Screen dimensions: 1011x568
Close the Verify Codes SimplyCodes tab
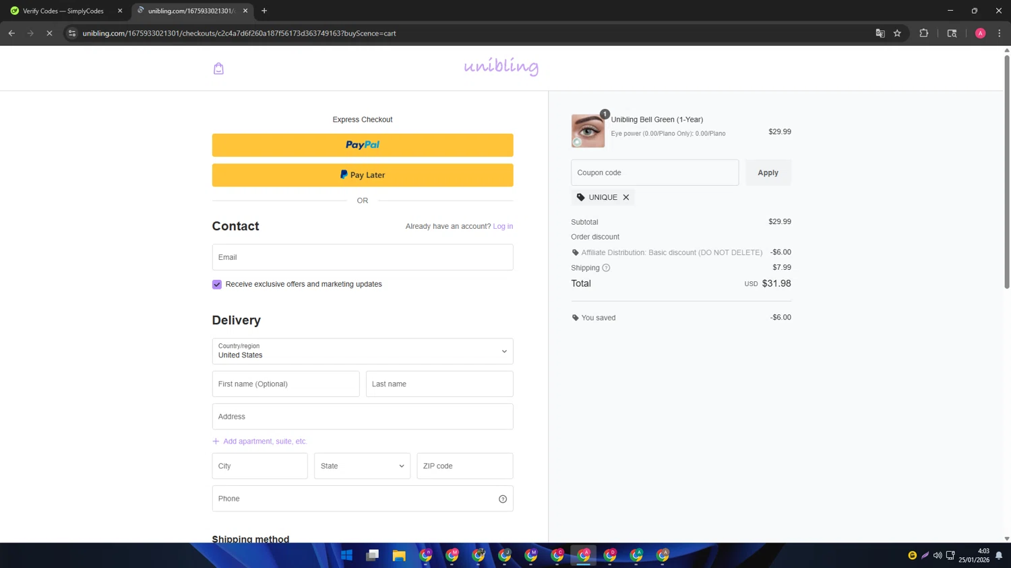pos(120,11)
